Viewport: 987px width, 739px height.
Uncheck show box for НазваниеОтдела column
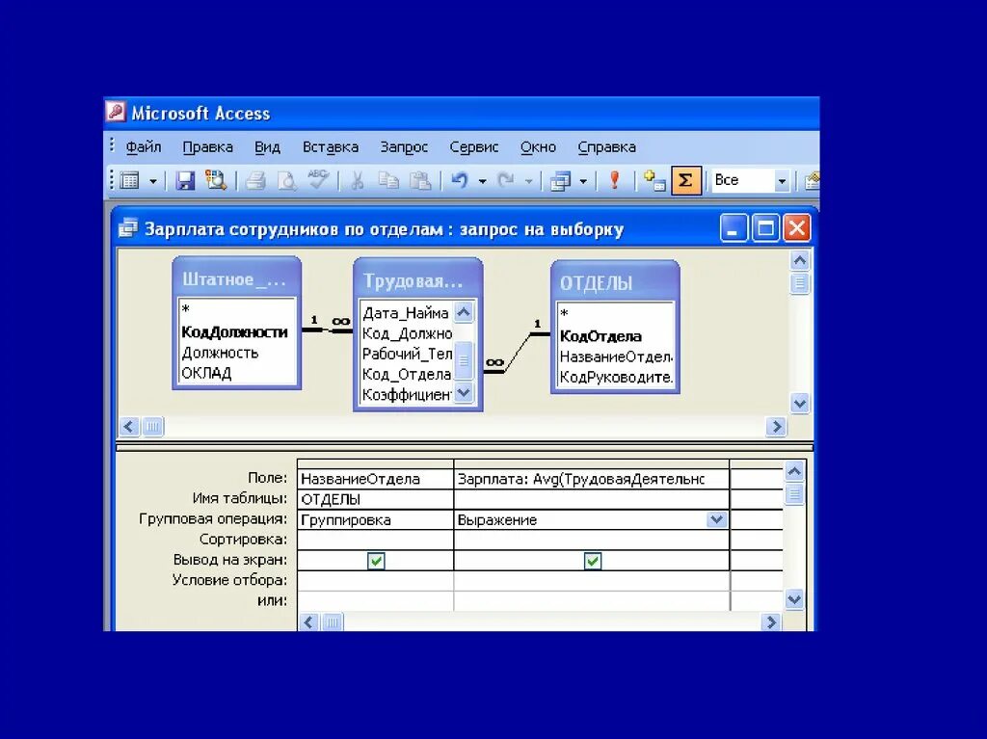(376, 560)
